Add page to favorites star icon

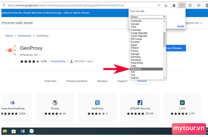tap(165, 5)
